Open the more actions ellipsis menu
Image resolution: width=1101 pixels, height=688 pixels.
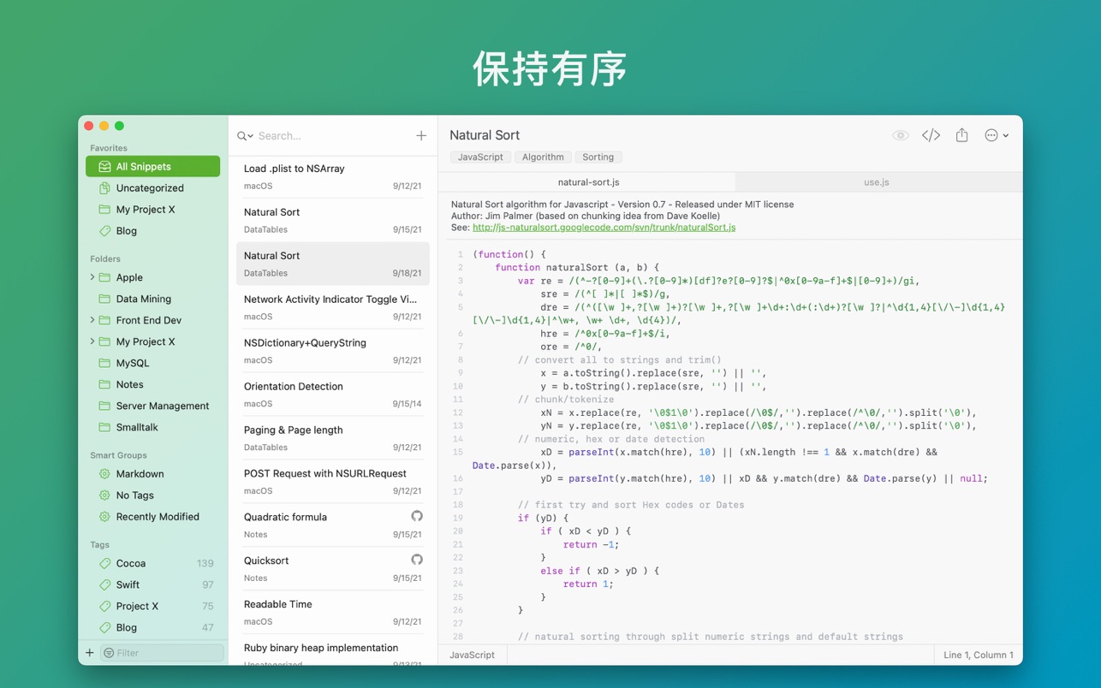pos(996,135)
